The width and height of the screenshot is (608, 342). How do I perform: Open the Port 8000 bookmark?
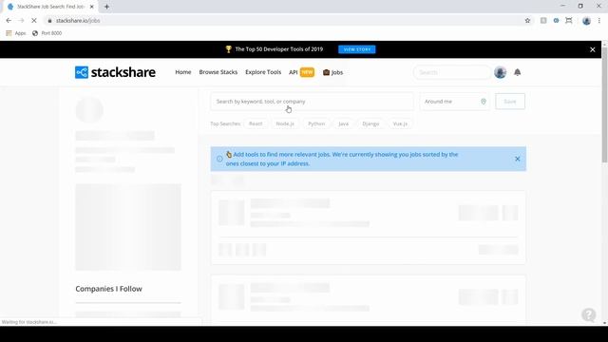click(x=47, y=33)
